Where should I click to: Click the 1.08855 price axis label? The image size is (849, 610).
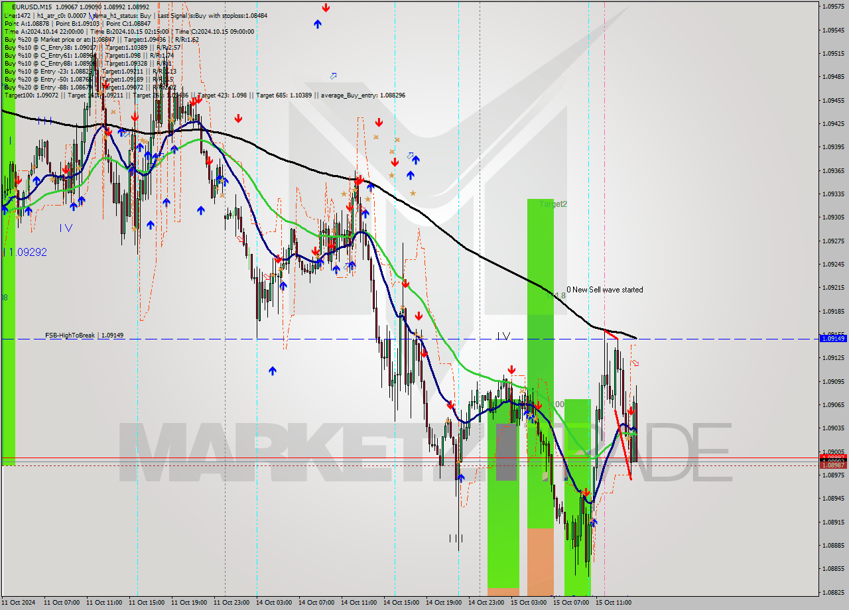(x=834, y=569)
